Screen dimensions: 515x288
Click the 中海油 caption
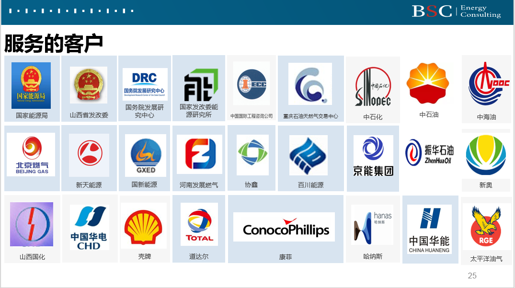[486, 117]
